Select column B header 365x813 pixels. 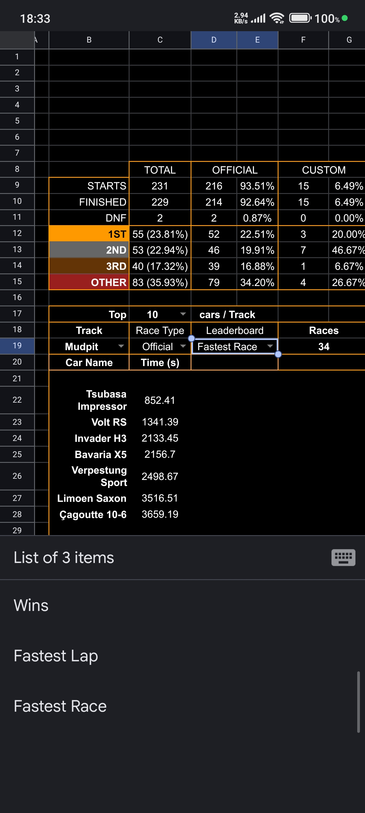pyautogui.click(x=89, y=40)
